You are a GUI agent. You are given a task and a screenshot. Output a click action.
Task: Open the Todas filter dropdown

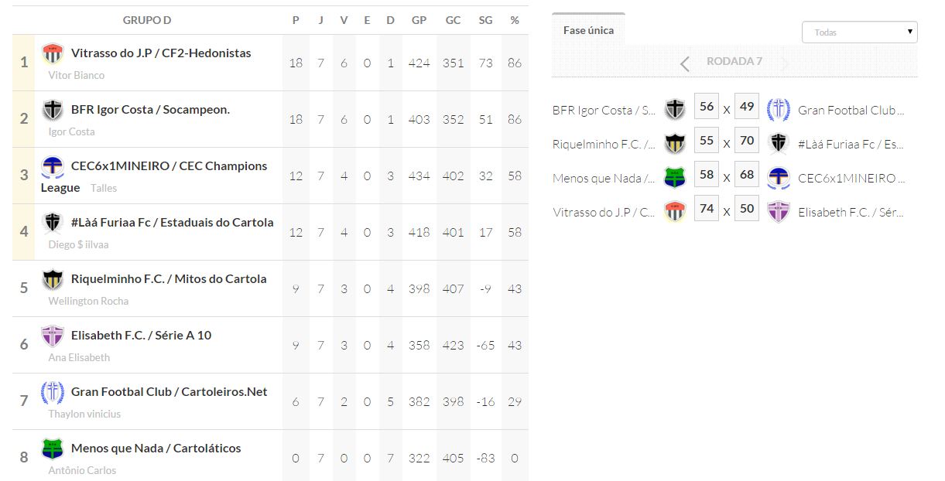coord(859,32)
